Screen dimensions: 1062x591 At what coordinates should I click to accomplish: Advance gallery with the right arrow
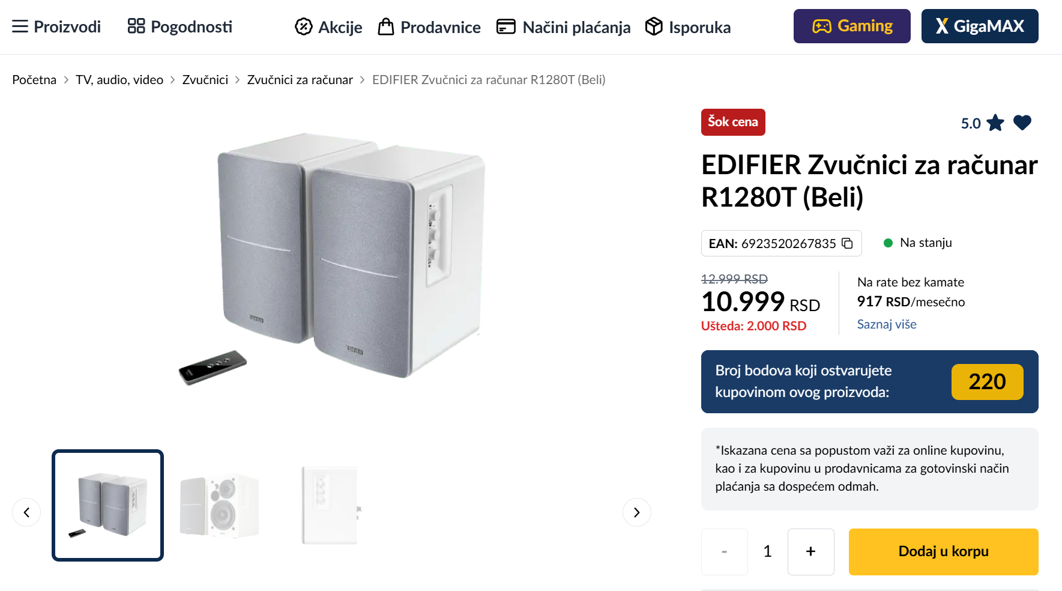[x=636, y=512]
